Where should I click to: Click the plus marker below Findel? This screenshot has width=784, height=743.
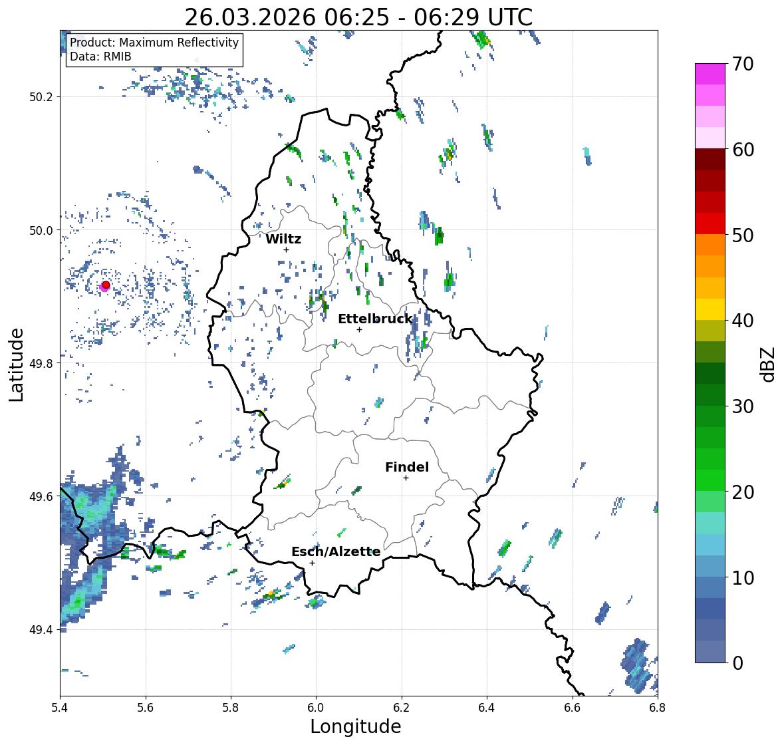tap(406, 478)
